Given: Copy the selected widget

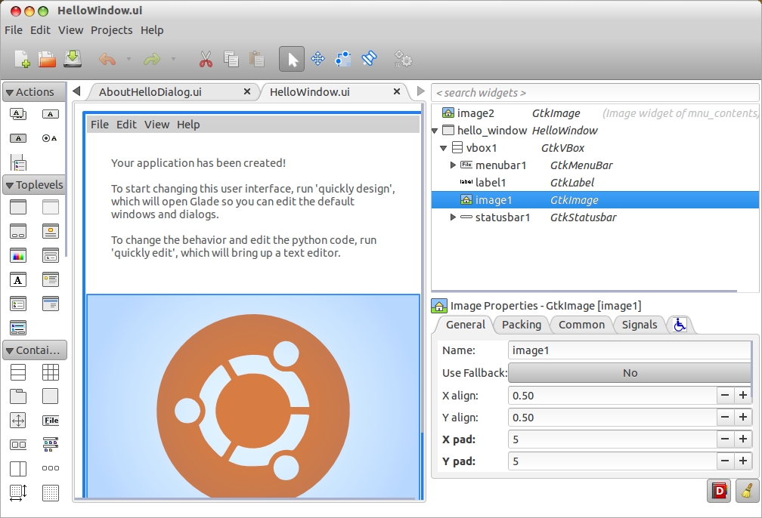Looking at the screenshot, I should coord(231,59).
